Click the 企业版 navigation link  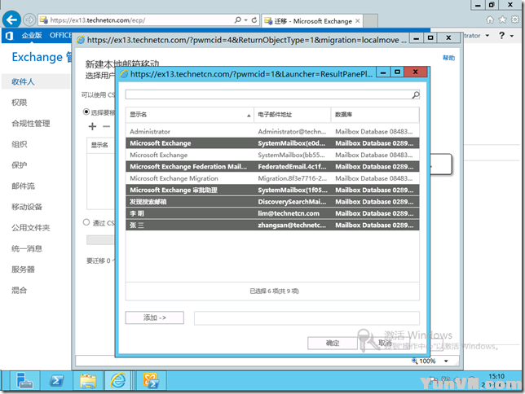[32, 35]
